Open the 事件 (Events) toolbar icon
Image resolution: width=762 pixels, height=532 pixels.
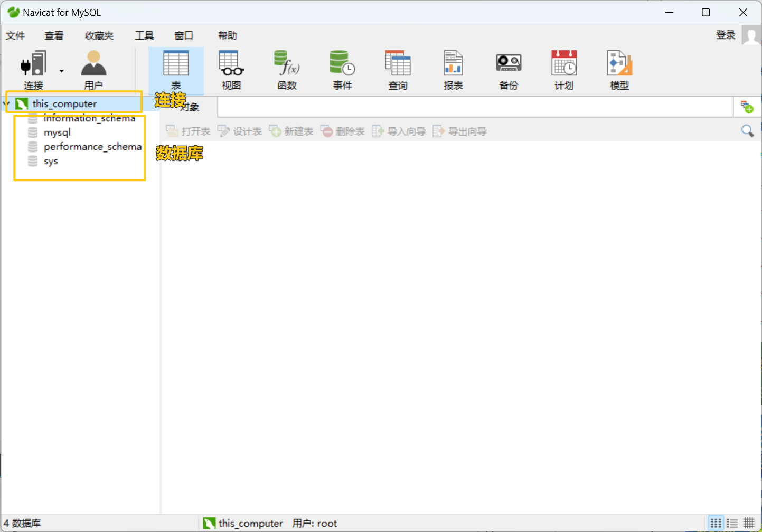[342, 69]
